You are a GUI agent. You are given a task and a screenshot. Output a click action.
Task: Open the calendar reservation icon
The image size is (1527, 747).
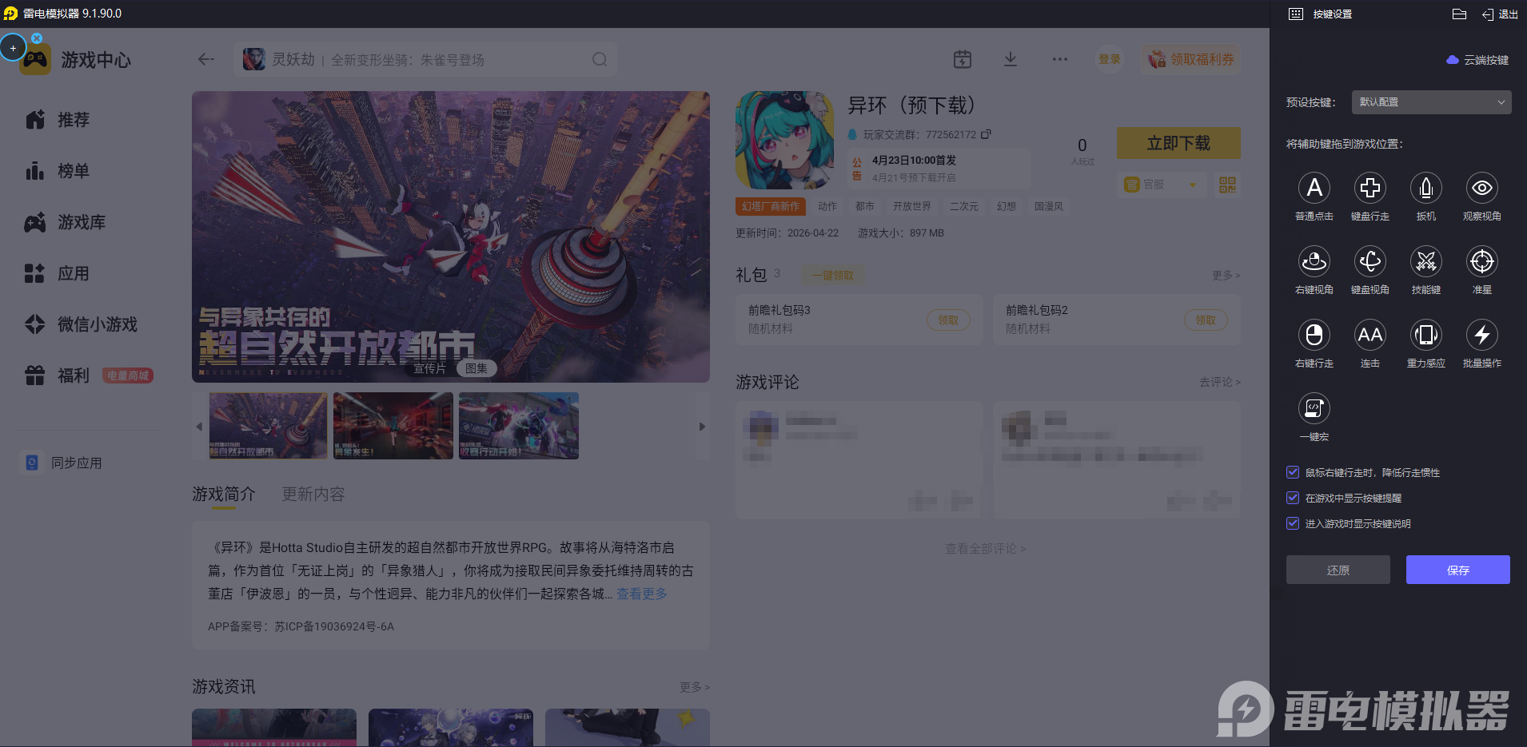[x=963, y=59]
